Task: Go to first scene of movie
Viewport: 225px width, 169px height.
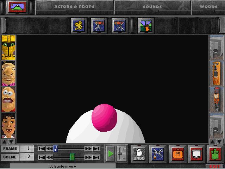Action: (x=42, y=157)
